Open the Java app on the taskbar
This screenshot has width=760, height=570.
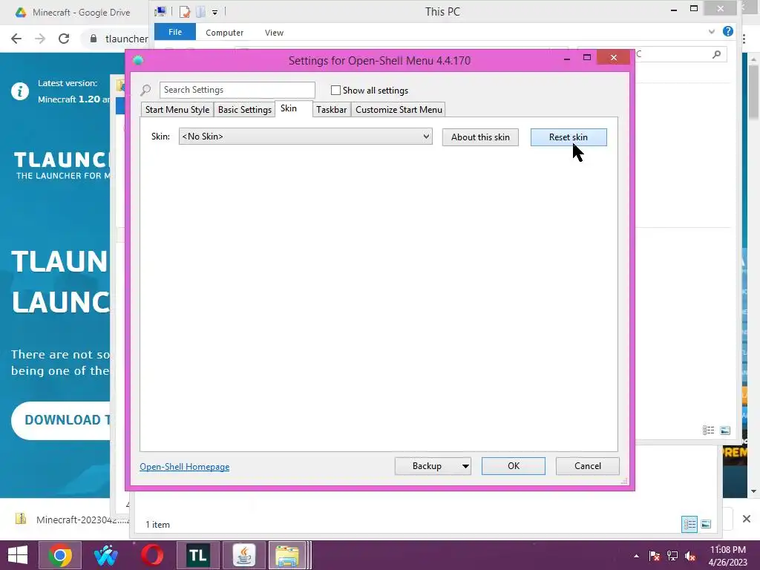(244, 555)
